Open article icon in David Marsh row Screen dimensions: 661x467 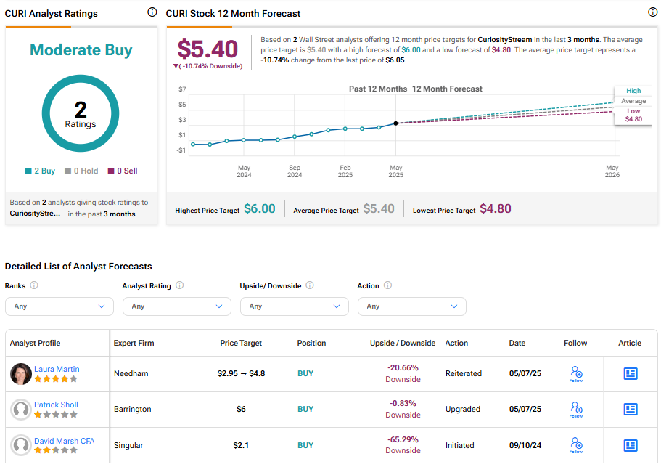tap(631, 445)
